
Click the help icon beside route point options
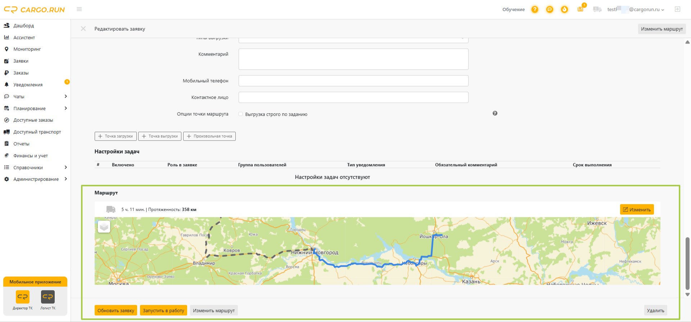[x=495, y=113]
